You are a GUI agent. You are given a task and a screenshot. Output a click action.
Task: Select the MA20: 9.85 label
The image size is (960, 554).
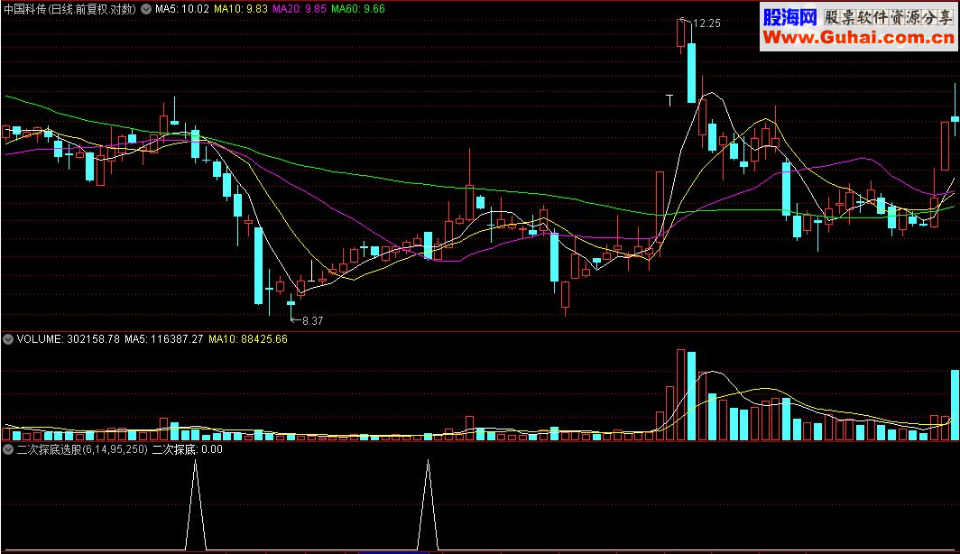(300, 9)
